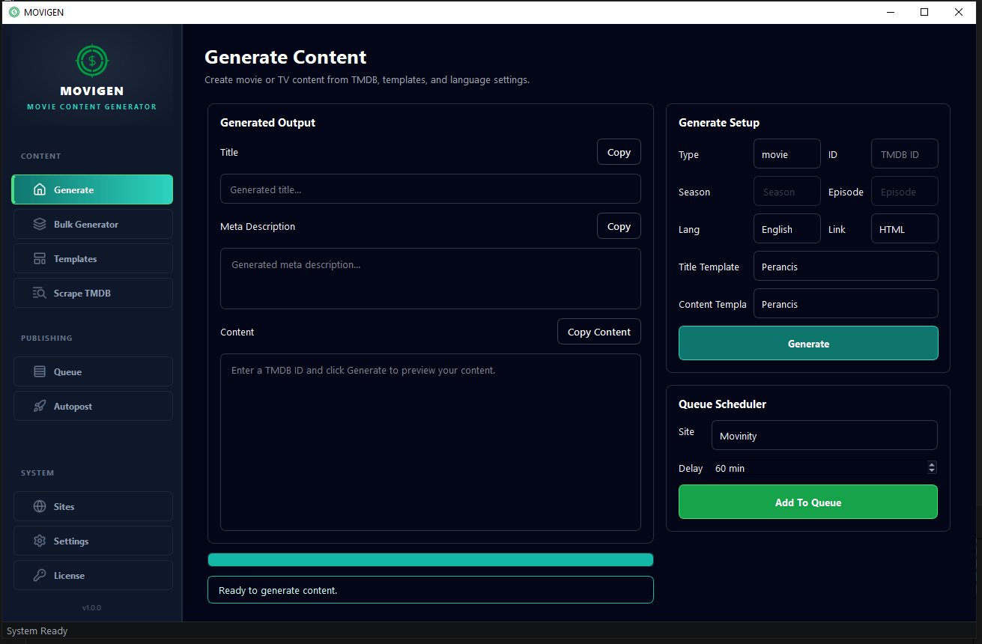Click the Delay field showing 60 min
982x644 pixels.
(x=824, y=468)
